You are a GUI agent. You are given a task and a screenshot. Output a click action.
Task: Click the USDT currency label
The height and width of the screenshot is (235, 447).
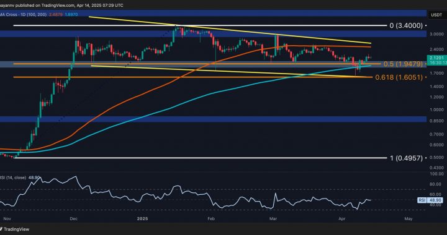[x=436, y=15]
